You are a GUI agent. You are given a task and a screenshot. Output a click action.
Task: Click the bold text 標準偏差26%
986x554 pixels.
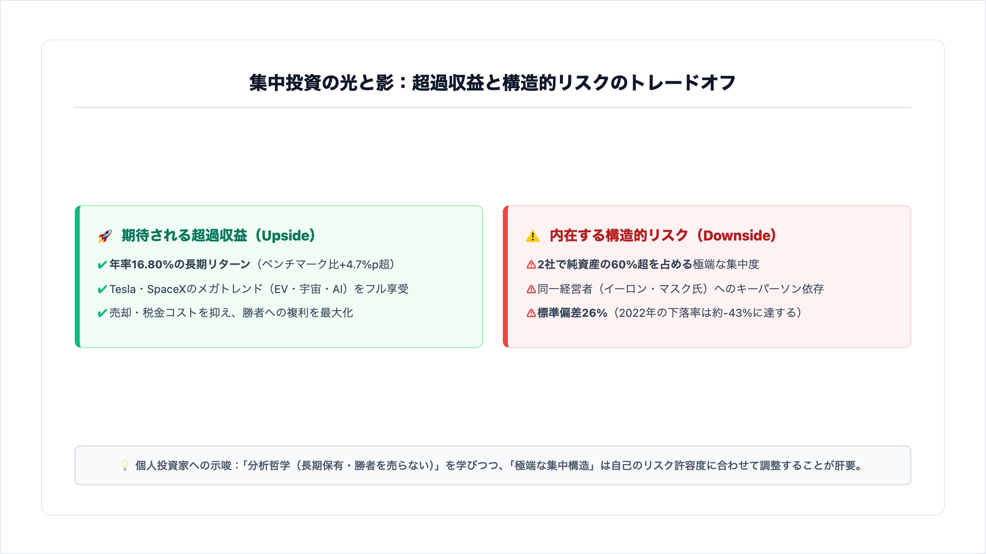tap(572, 313)
